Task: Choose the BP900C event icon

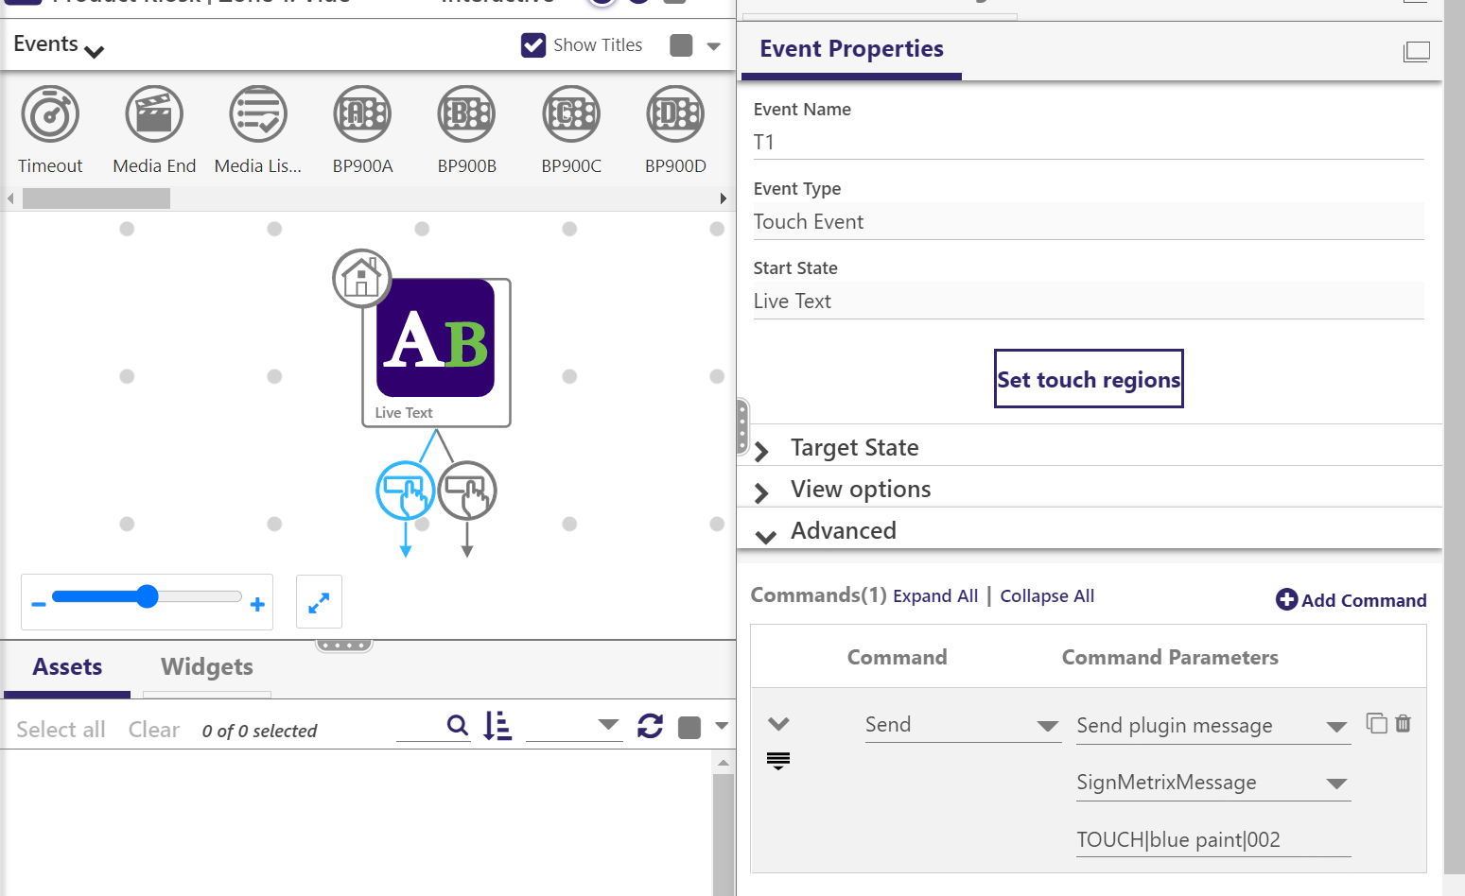Action: (571, 114)
